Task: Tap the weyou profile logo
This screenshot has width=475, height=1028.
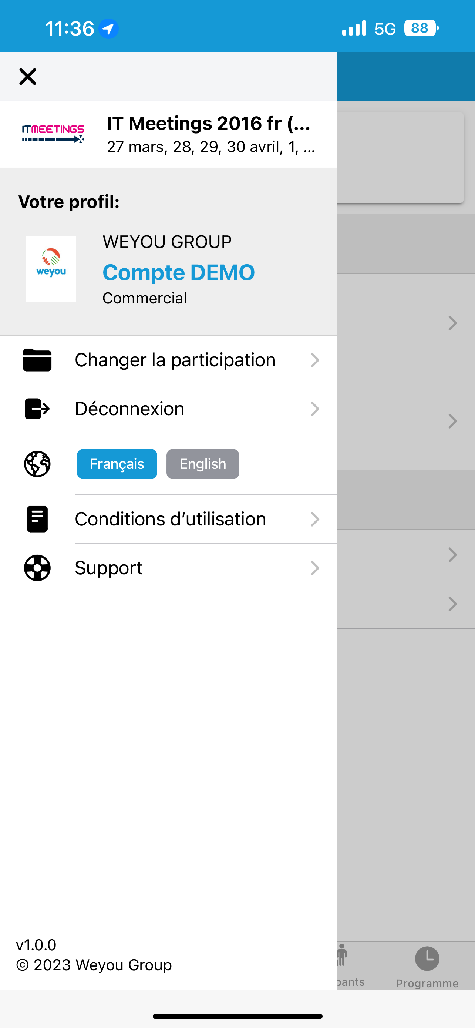Action: point(51,269)
